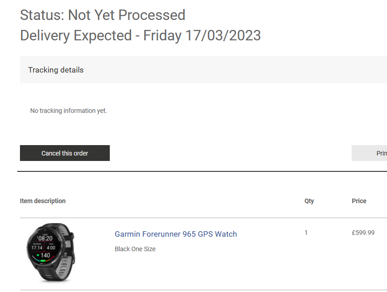387x292 pixels.
Task: Click the Black One Size variant text
Action: (x=135, y=249)
